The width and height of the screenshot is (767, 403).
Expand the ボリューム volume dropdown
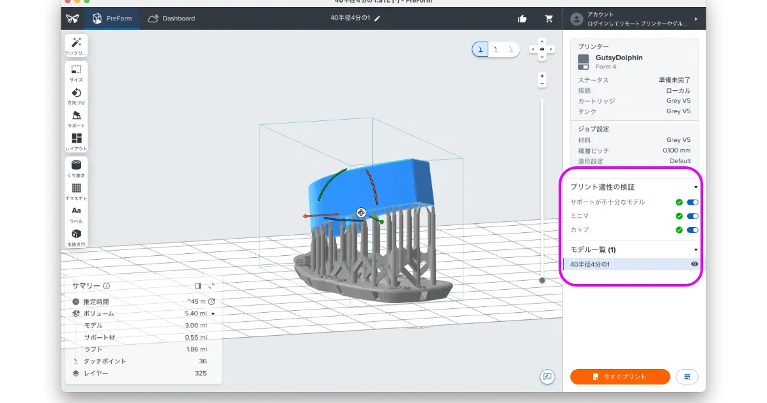tap(213, 314)
